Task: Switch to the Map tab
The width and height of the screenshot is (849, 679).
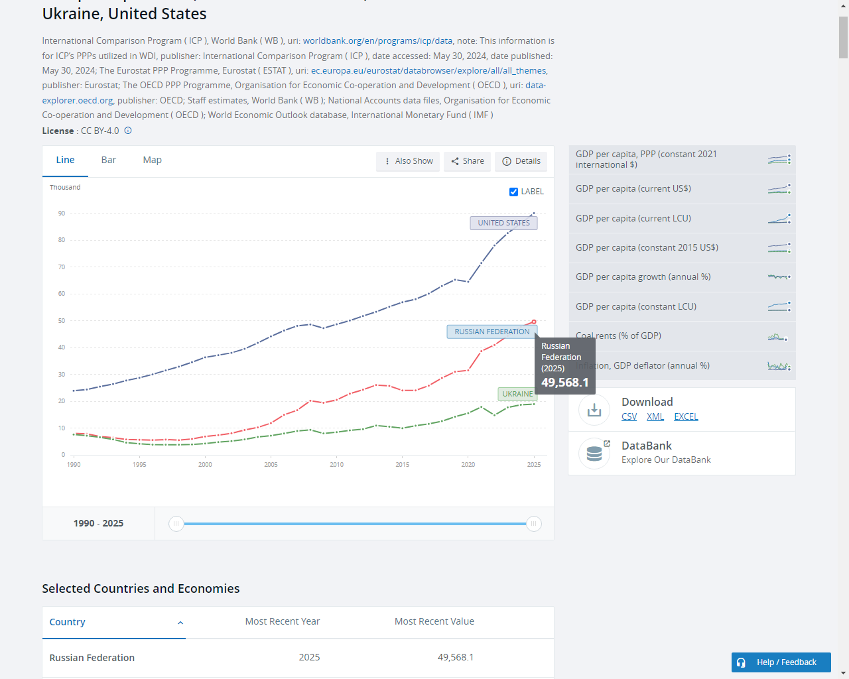Action: pyautogui.click(x=153, y=160)
